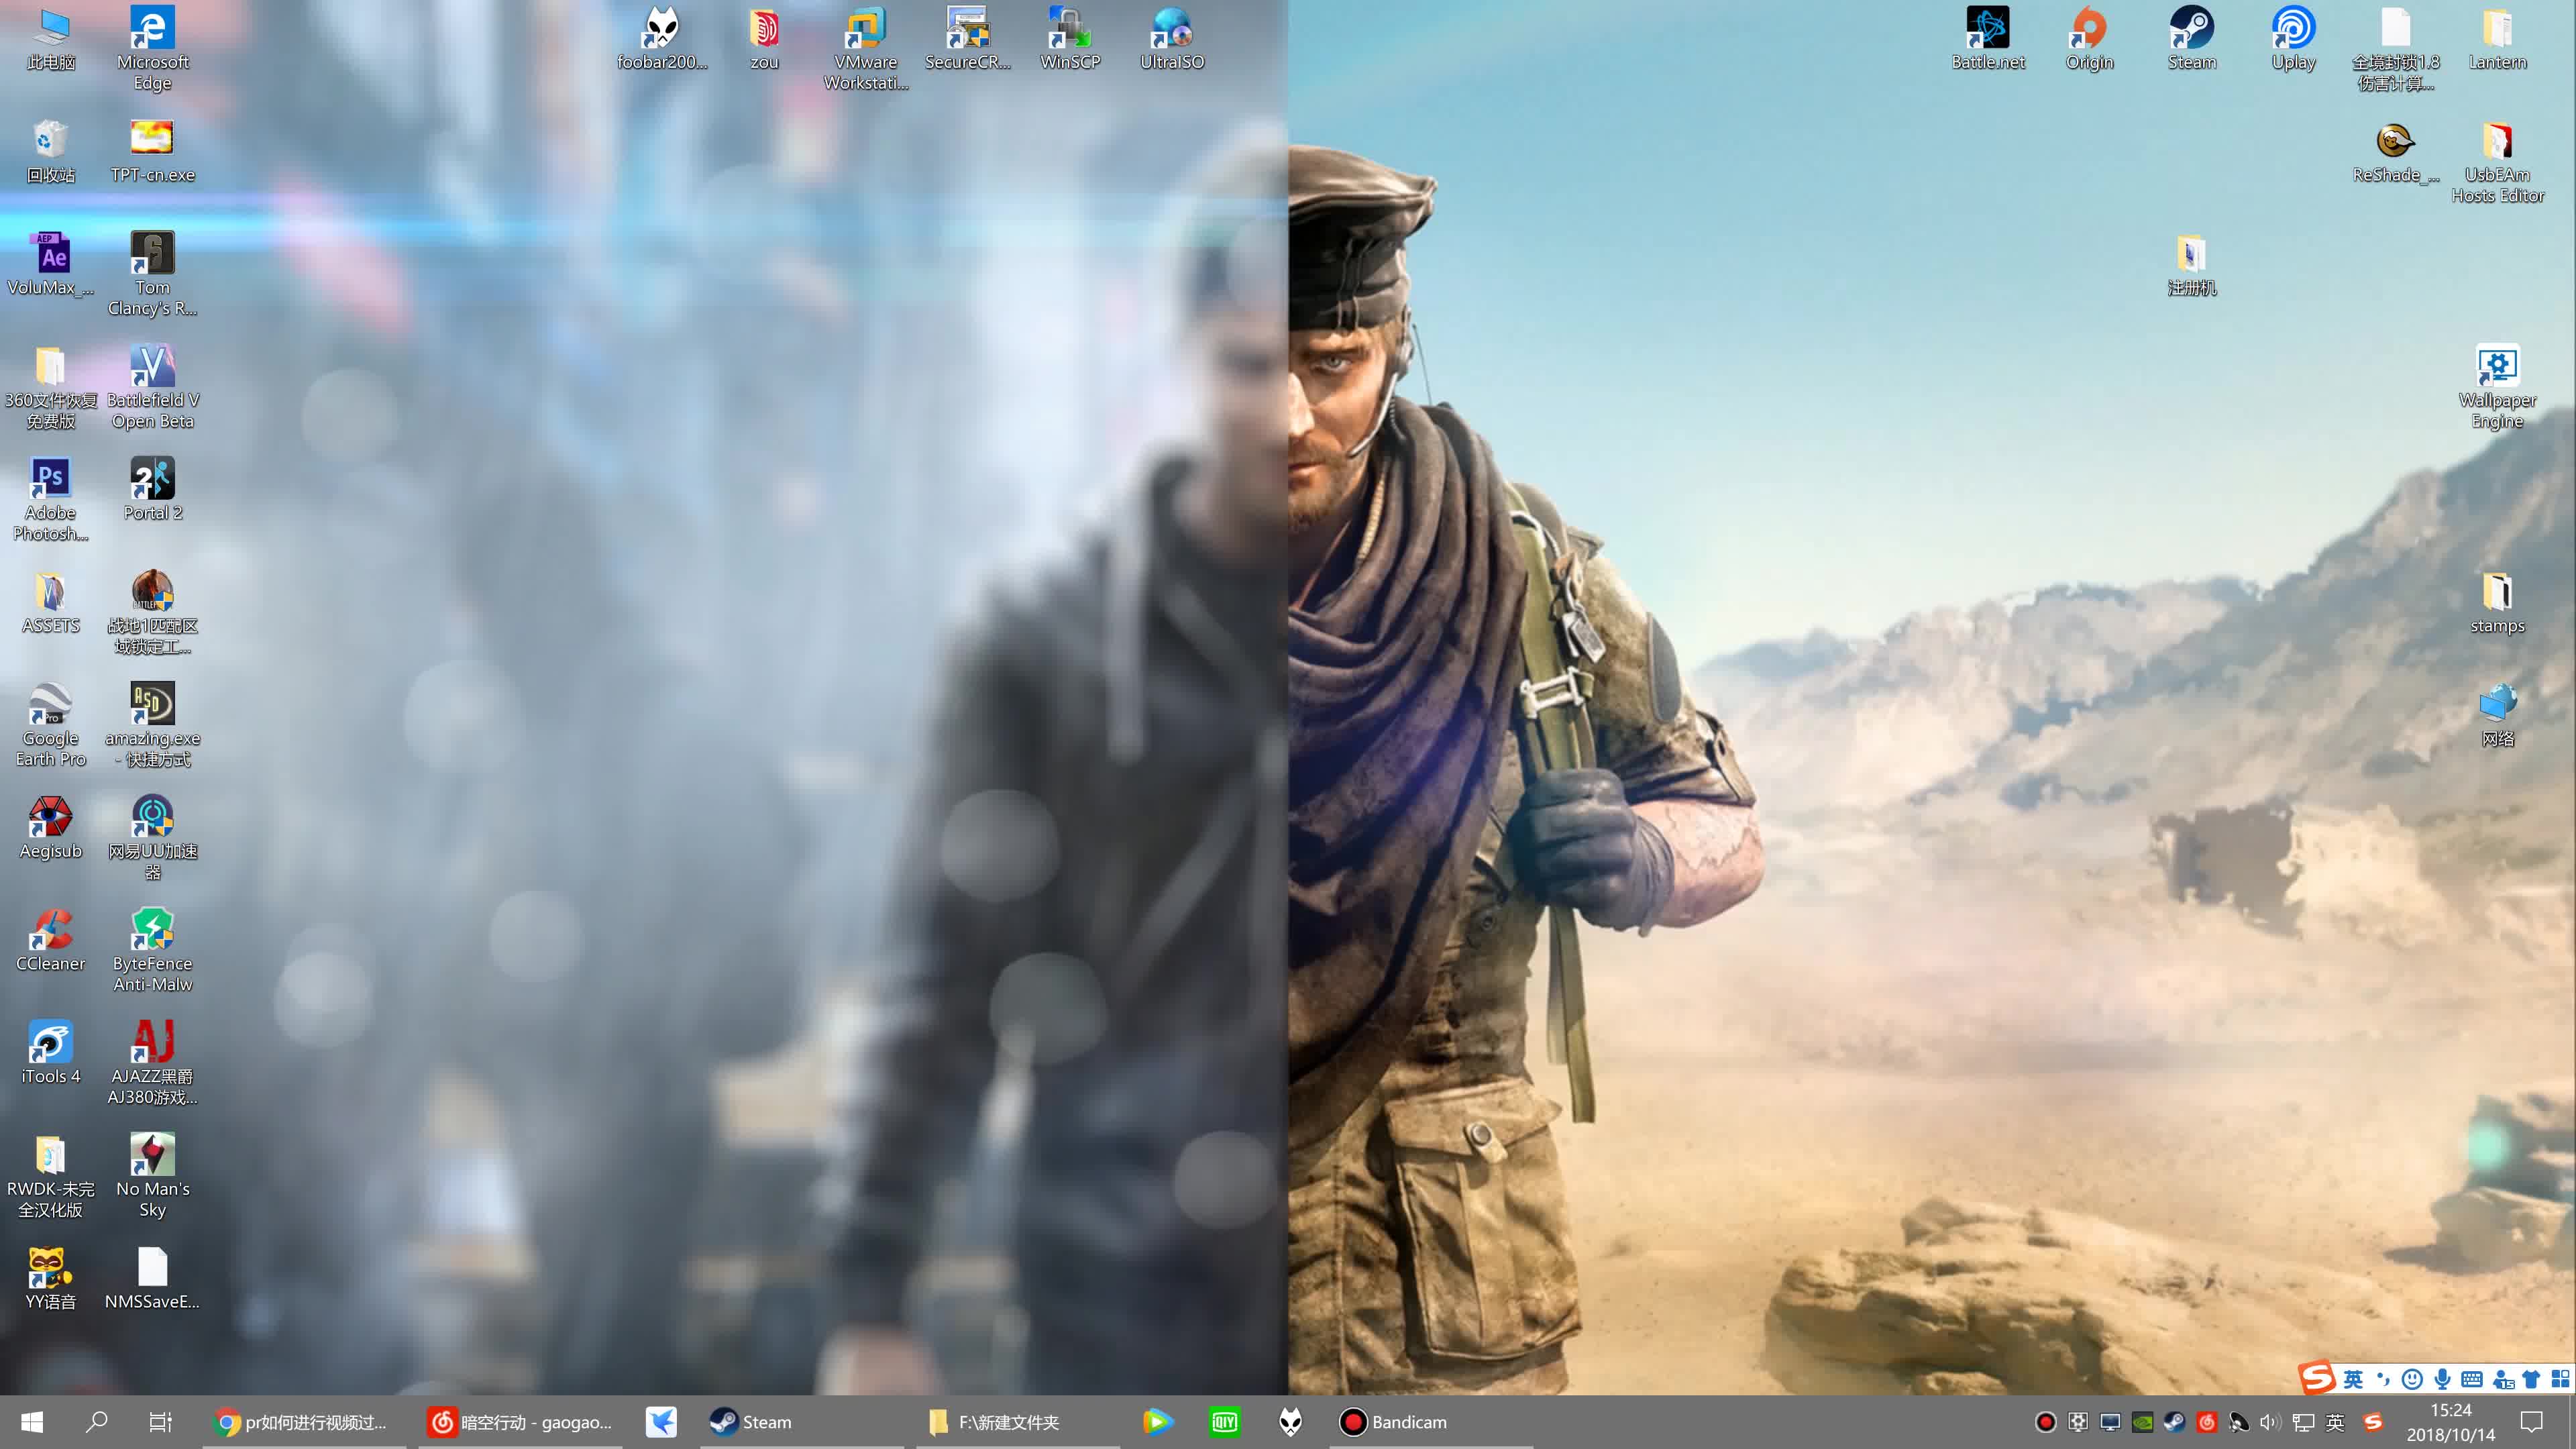Open RWDK-未完全汉化版 folder
The height and width of the screenshot is (1449, 2576).
click(50, 1175)
